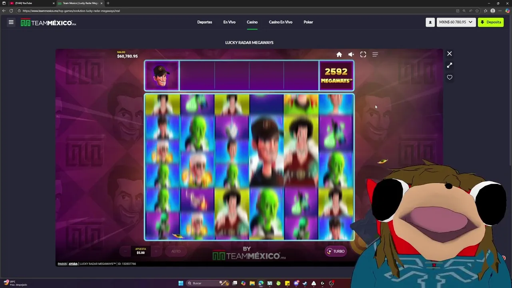Expand the MXN$ 60 780.95 balance dropdown
This screenshot has width=512, height=288.
coord(456,22)
